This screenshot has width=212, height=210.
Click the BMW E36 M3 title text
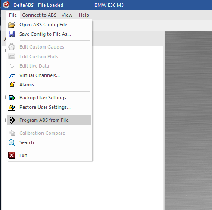(x=109, y=5)
